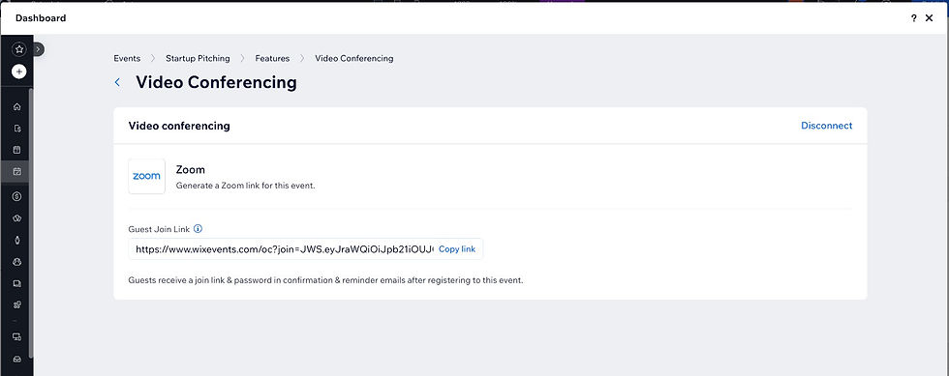Open the document with dollar sign icon
Screen dimensions: 949x376
click(x=17, y=129)
